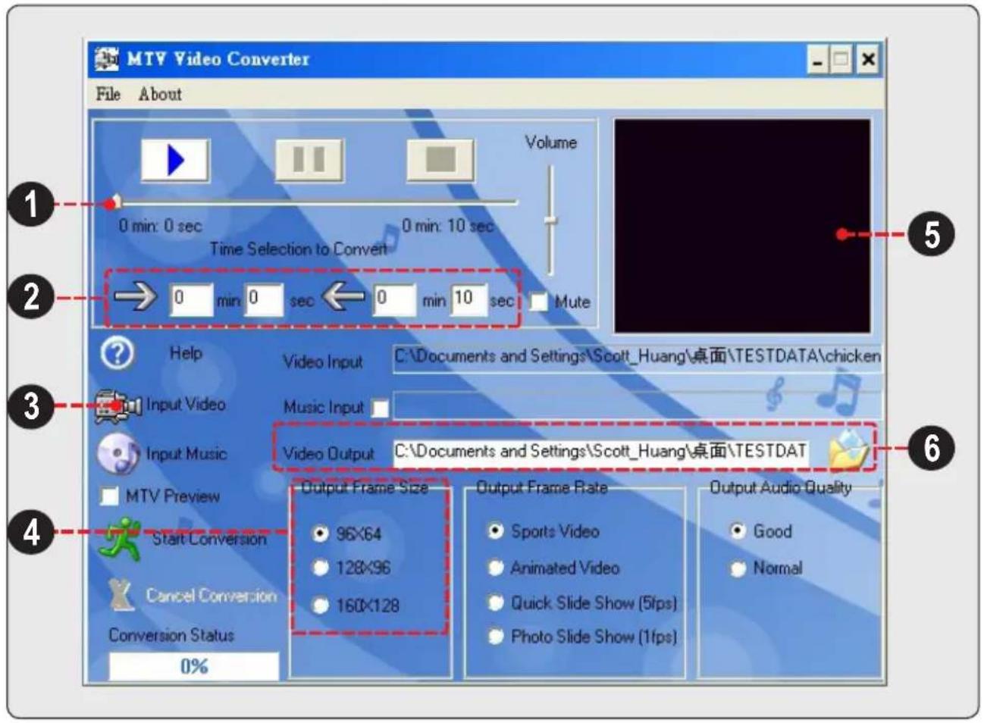
Task: Click the Input Video label
Action: coord(186,405)
